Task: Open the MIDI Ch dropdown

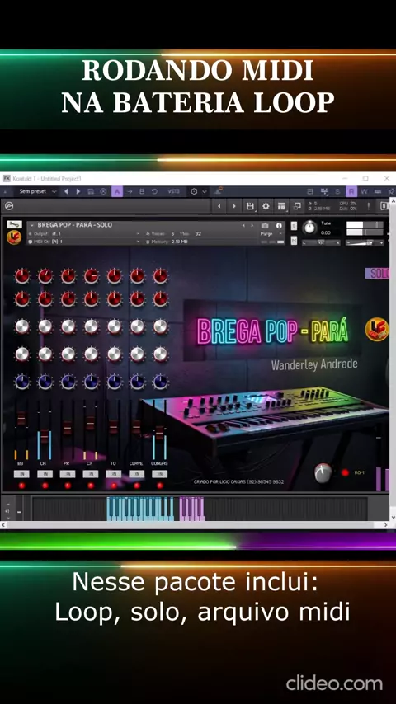Action: [x=83, y=242]
